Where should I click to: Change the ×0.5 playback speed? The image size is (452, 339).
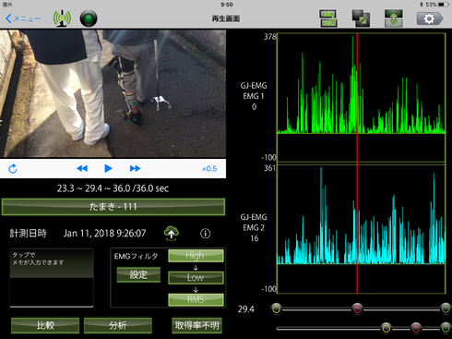pos(209,169)
